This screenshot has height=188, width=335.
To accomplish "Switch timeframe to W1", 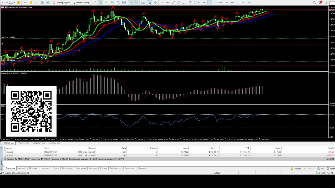I will (244, 3).
